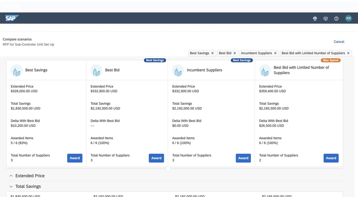The image size is (358, 197).
Task: Remove the Best Savings scenario tag
Action: pos(212,53)
